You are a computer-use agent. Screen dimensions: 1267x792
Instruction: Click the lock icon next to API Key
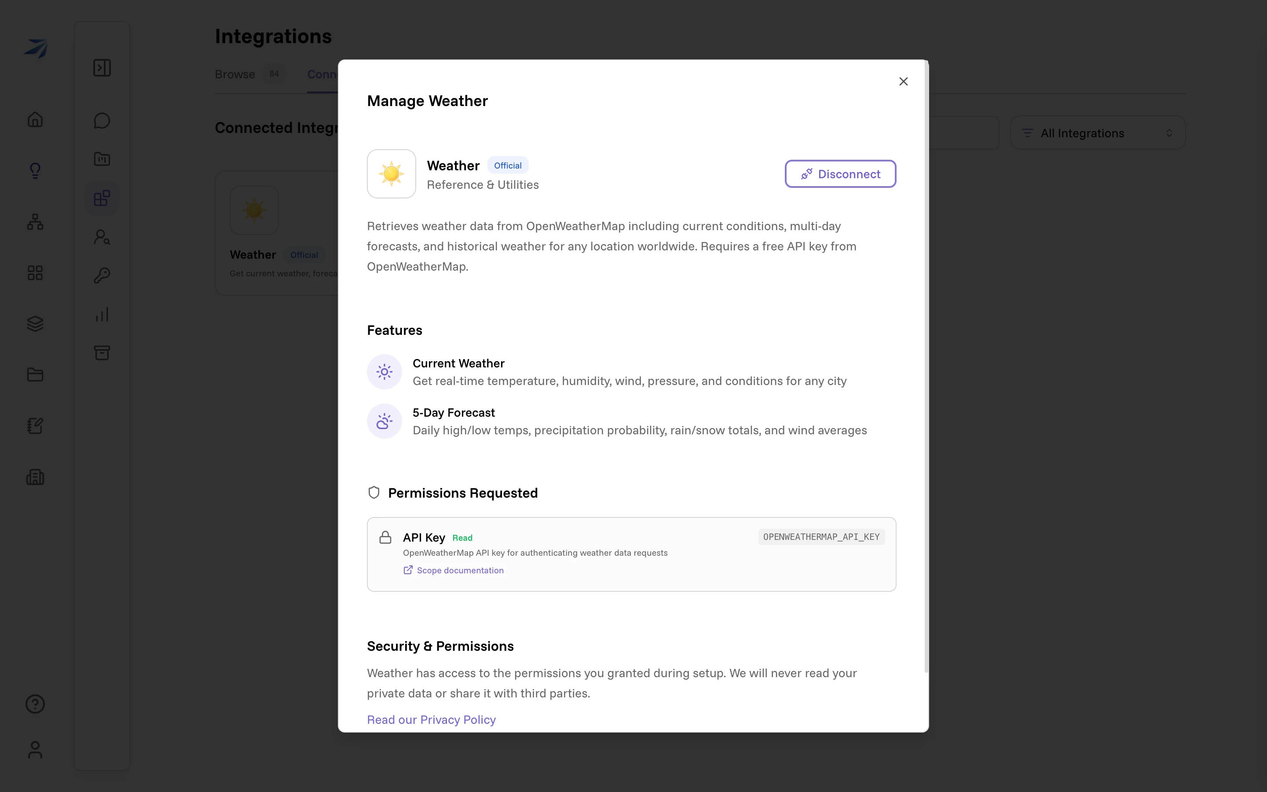click(385, 537)
